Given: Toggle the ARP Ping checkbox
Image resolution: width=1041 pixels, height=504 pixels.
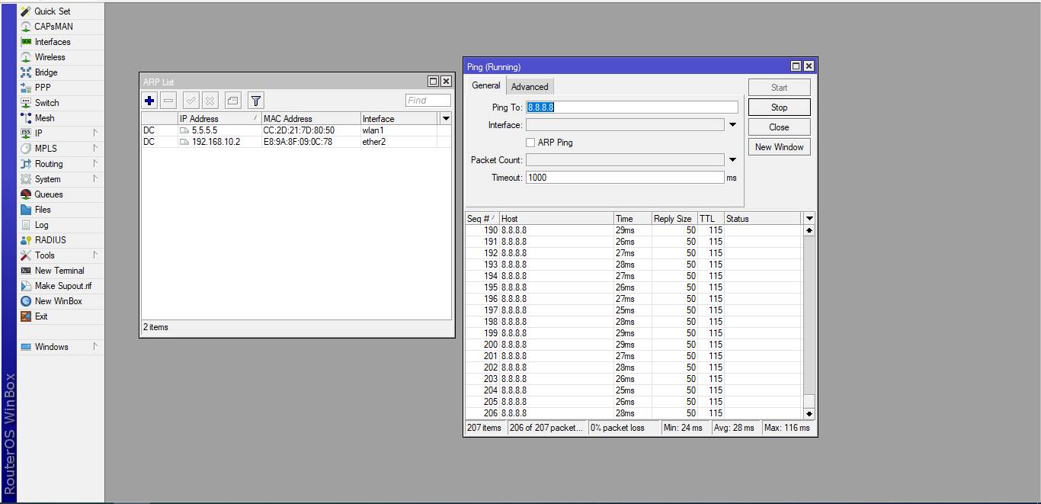Looking at the screenshot, I should point(530,143).
